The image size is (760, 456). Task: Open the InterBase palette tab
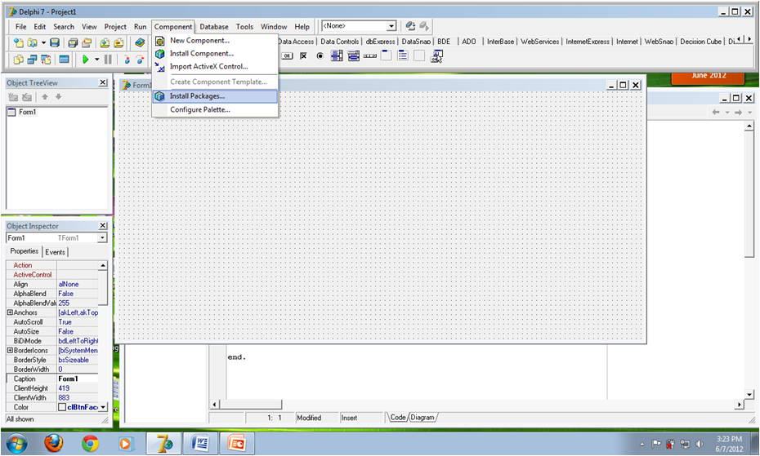[500, 42]
